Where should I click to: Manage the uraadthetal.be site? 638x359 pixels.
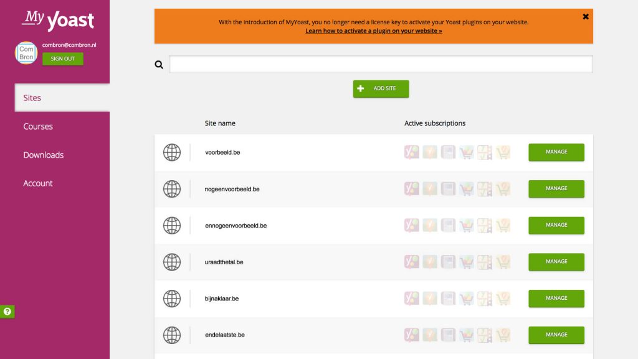556,262
